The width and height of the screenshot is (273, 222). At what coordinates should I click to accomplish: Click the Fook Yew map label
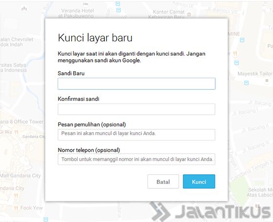[x=31, y=208]
